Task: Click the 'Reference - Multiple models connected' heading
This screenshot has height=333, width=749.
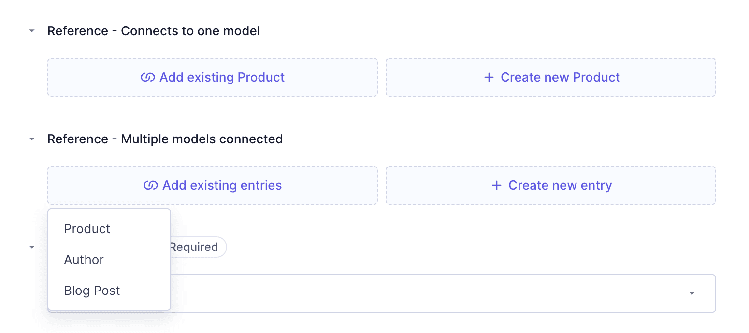Action: 165,139
